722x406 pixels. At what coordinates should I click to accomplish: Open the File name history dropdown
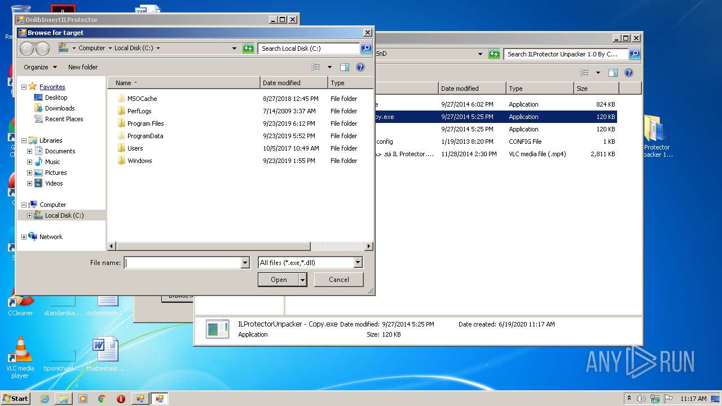click(x=245, y=263)
